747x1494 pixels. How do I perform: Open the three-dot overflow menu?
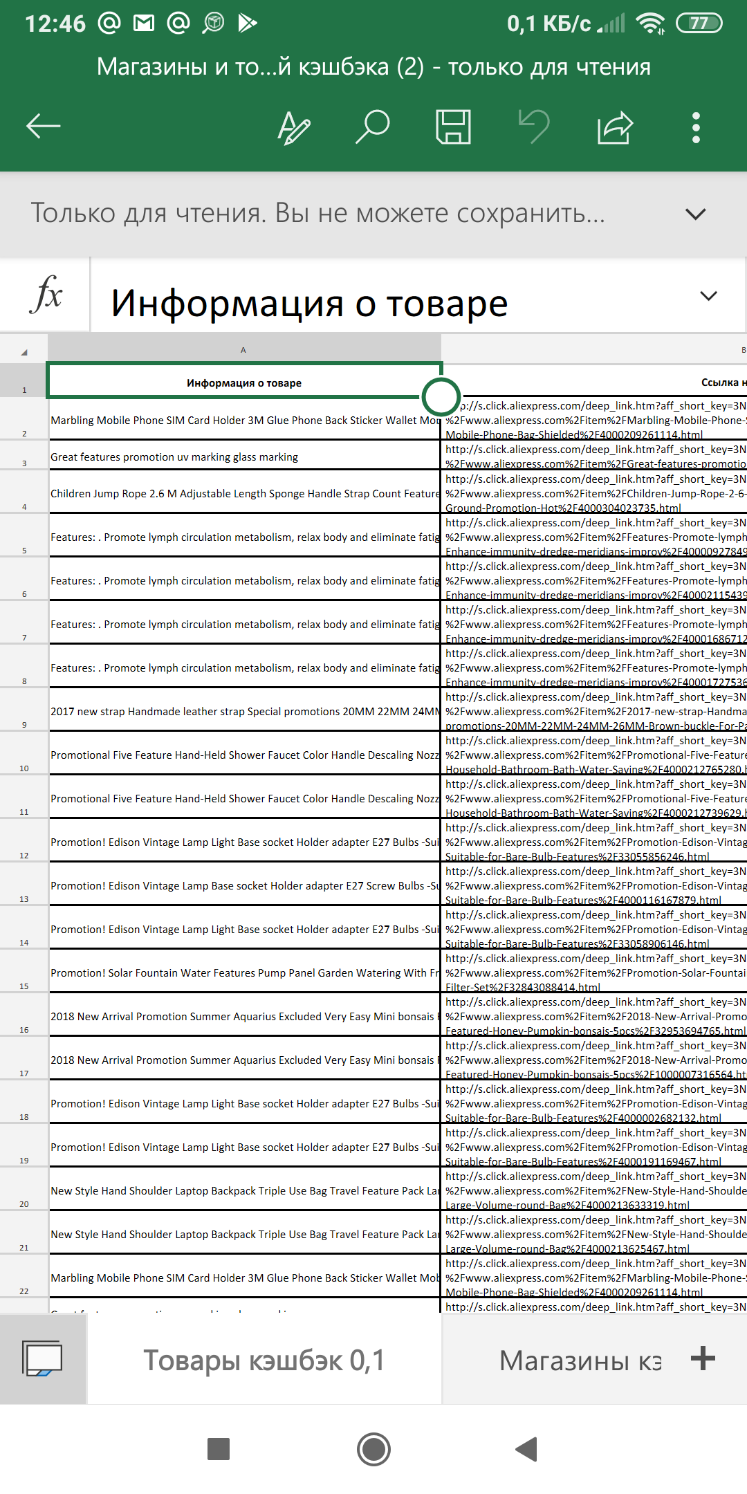[x=696, y=127]
